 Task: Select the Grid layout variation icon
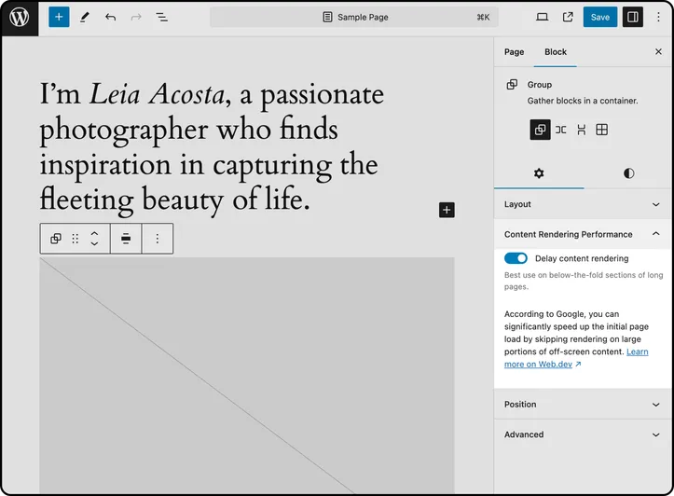[x=602, y=130]
